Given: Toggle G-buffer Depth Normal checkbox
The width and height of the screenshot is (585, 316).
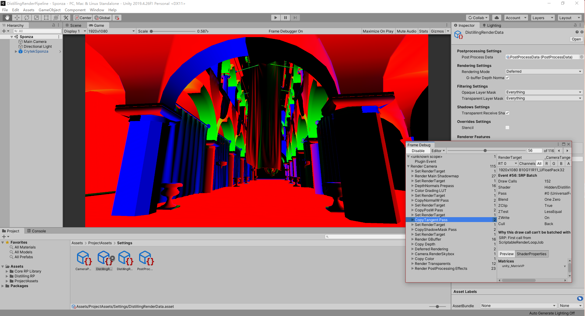Looking at the screenshot, I should point(507,78).
